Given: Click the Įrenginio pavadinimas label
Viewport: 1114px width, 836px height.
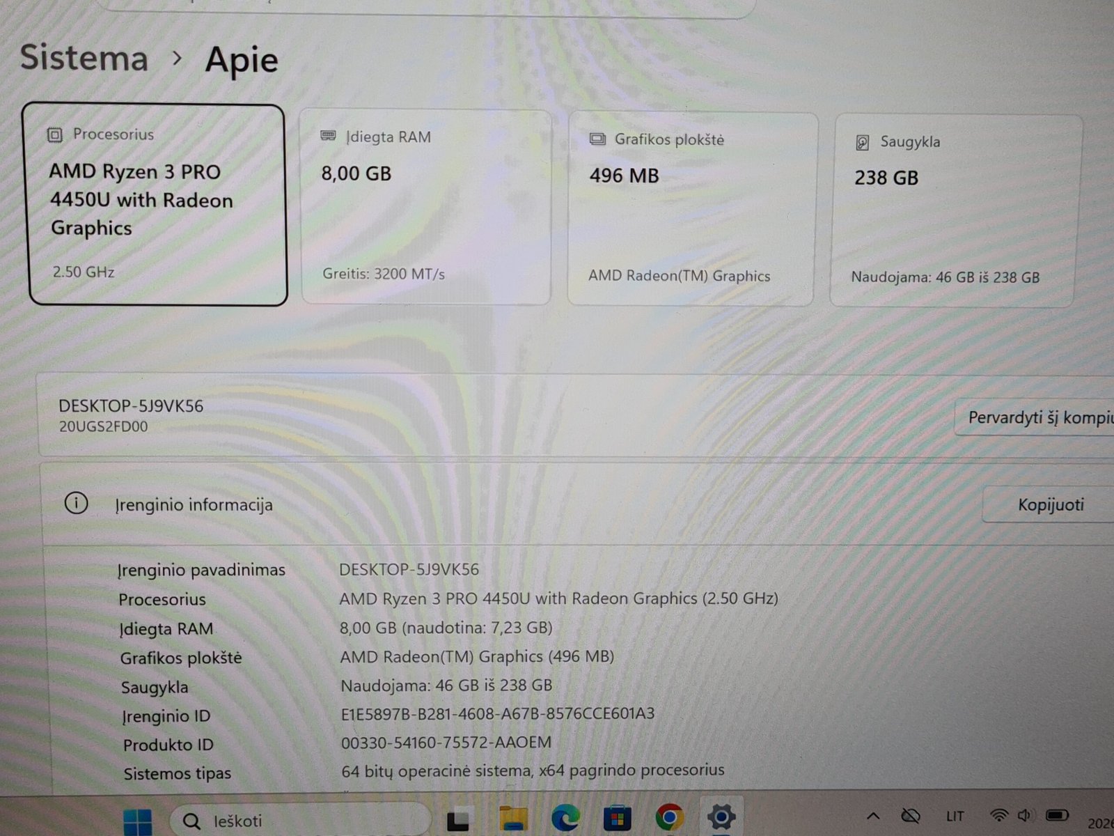Looking at the screenshot, I should pyautogui.click(x=201, y=570).
